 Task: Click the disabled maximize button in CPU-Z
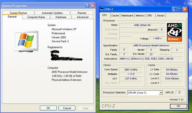179,9
